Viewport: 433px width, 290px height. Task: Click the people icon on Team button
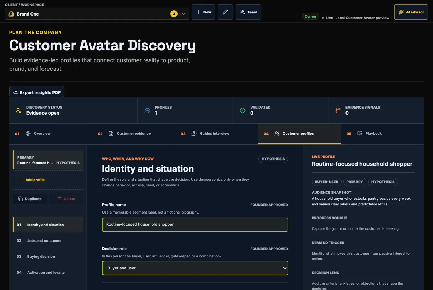coord(242,12)
